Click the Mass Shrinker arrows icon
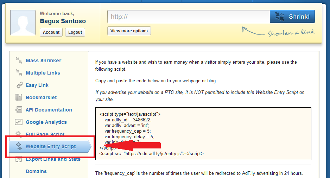330x178 pixels. coord(19,61)
